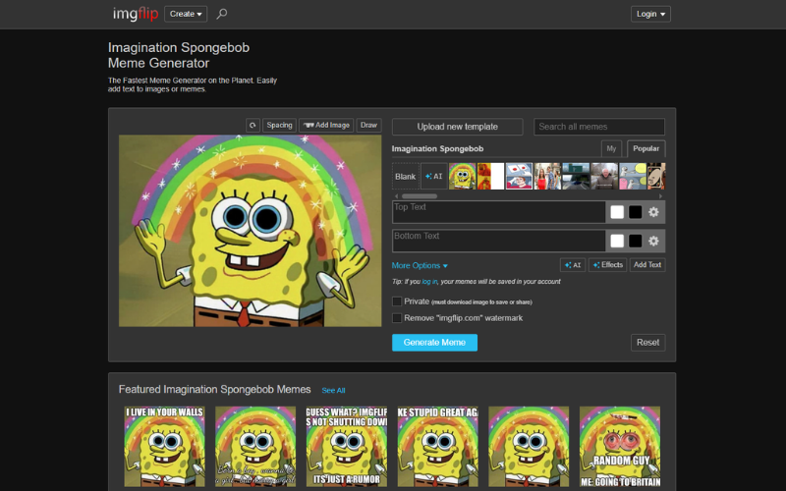Focus the Search all memes field
Screen dimensions: 786x491
[599, 127]
